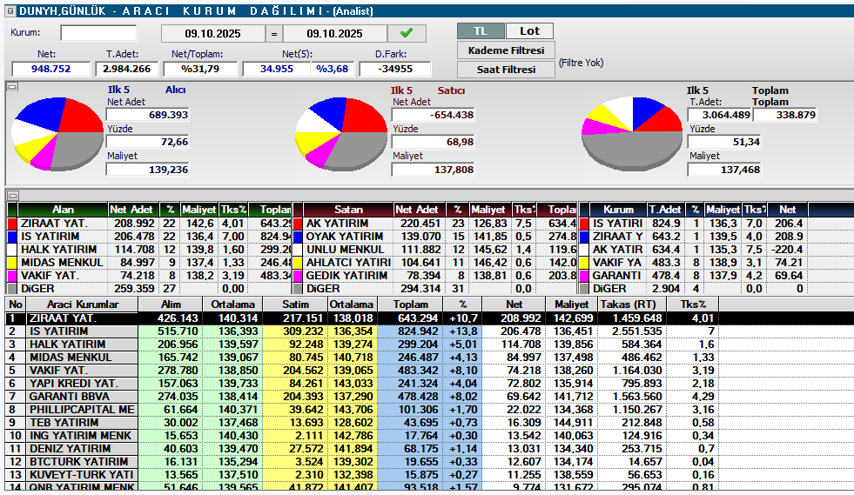Click the start date field 09.10.2025
The image size is (854, 495).
(213, 33)
